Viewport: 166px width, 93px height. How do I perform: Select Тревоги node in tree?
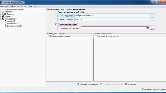coord(10,14)
